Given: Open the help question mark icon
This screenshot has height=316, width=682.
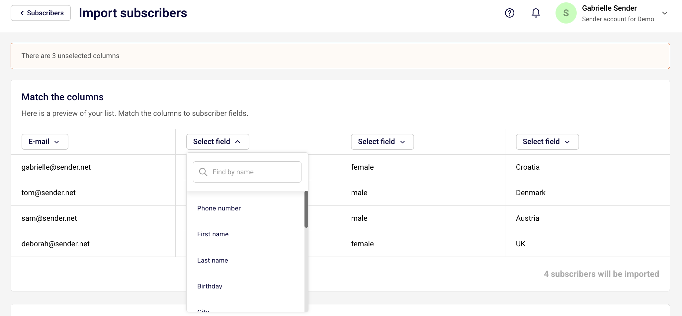Looking at the screenshot, I should 509,13.
